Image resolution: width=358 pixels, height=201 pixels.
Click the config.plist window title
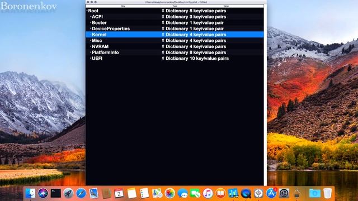coord(176,2)
